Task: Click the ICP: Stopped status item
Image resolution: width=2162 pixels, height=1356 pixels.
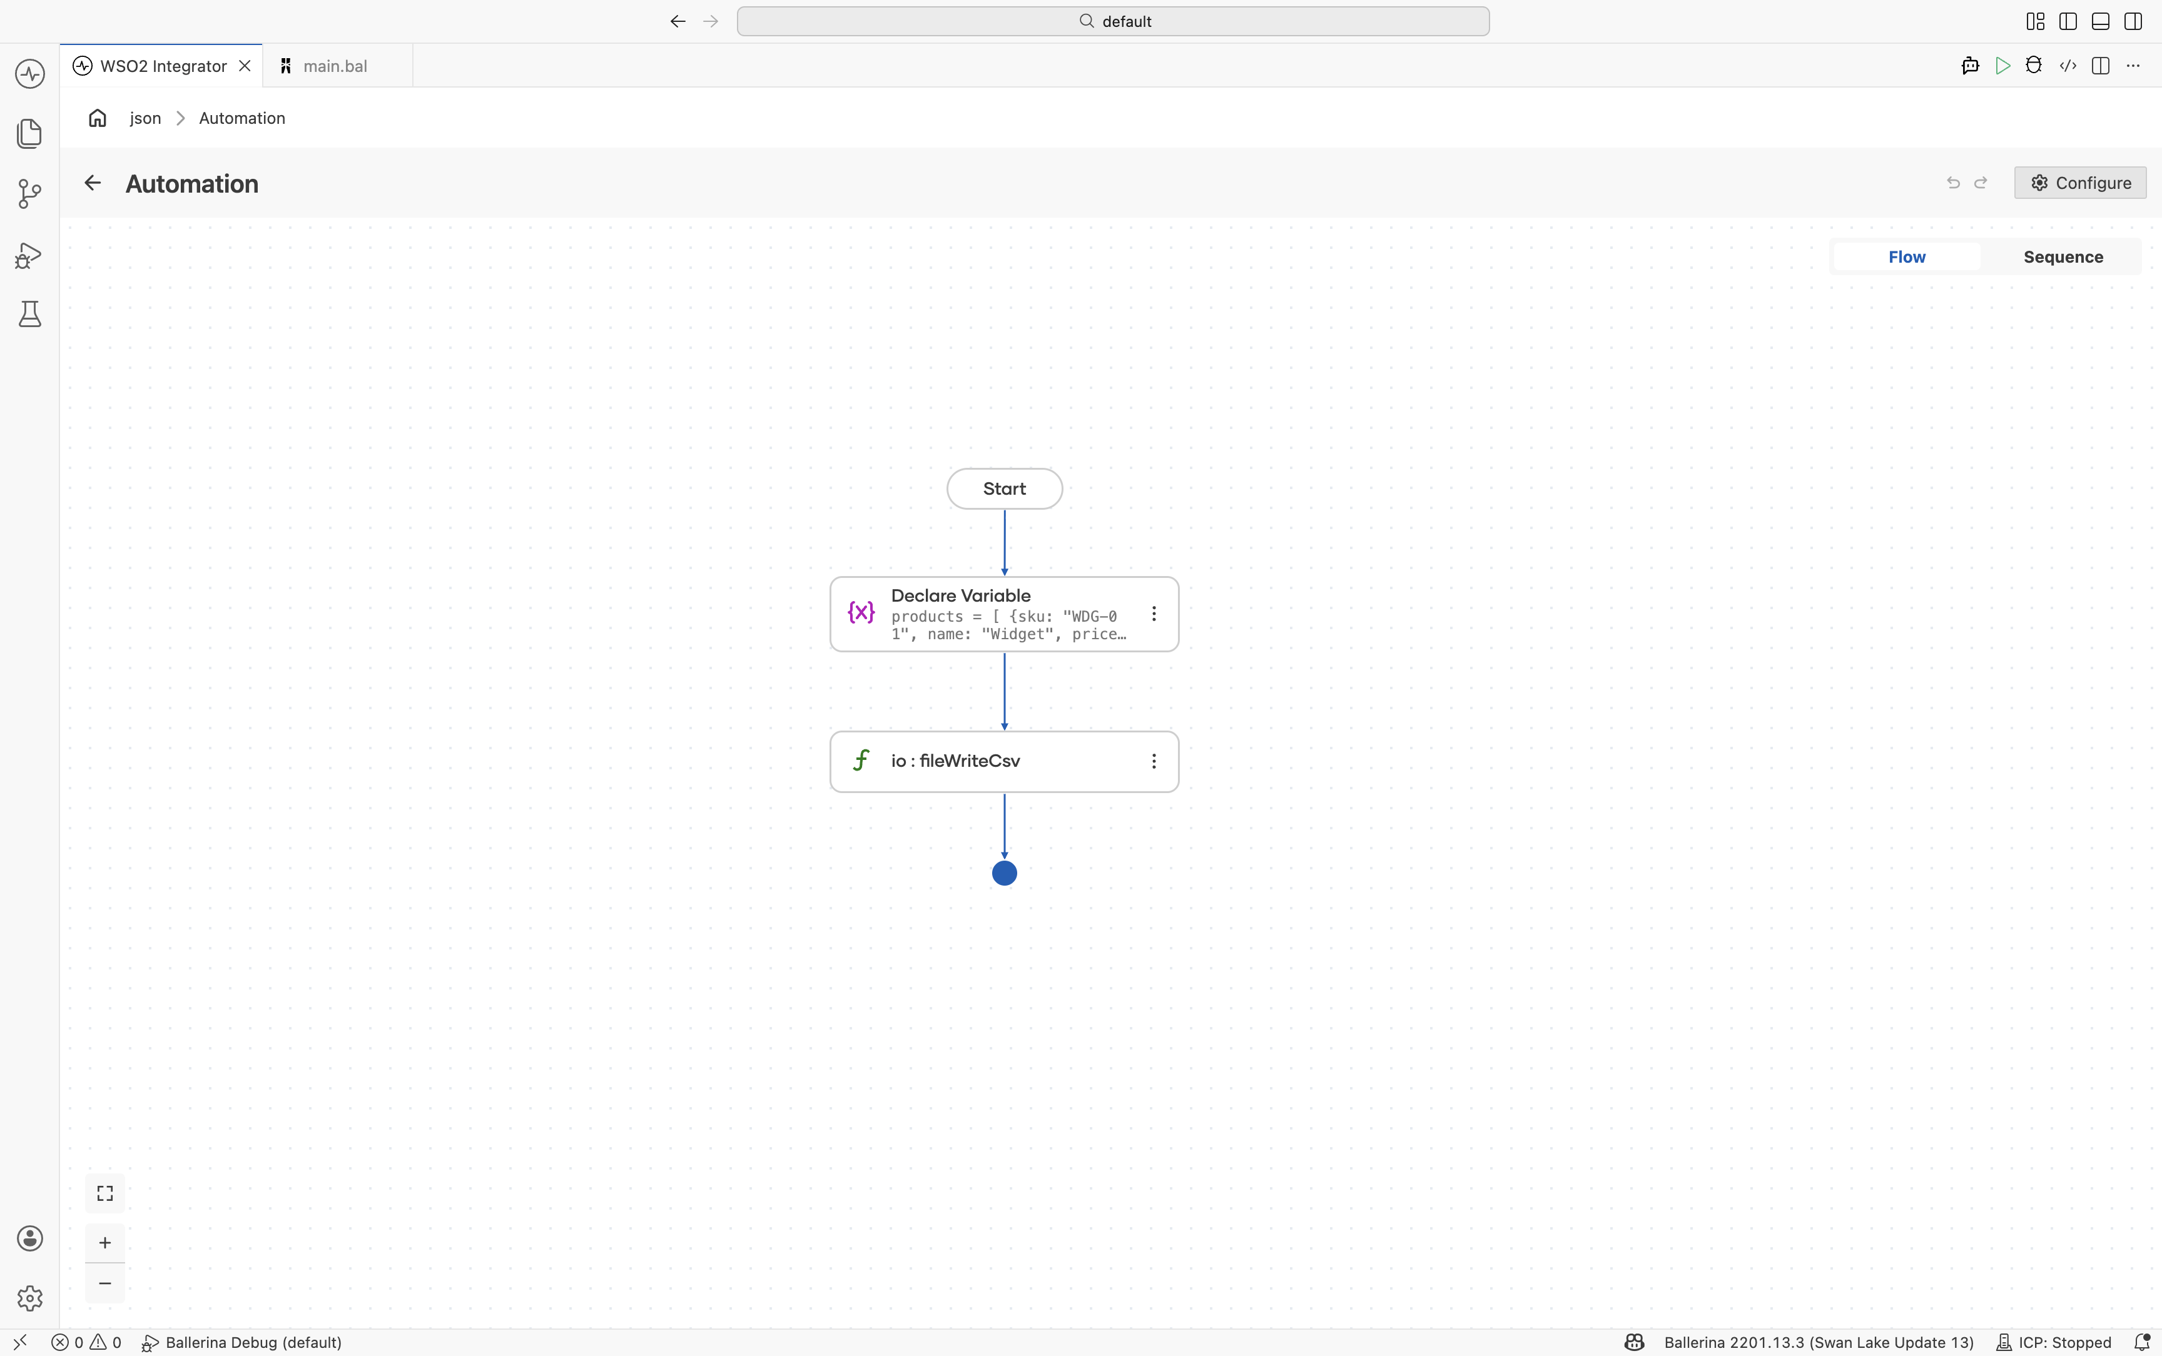Action: tap(2054, 1342)
